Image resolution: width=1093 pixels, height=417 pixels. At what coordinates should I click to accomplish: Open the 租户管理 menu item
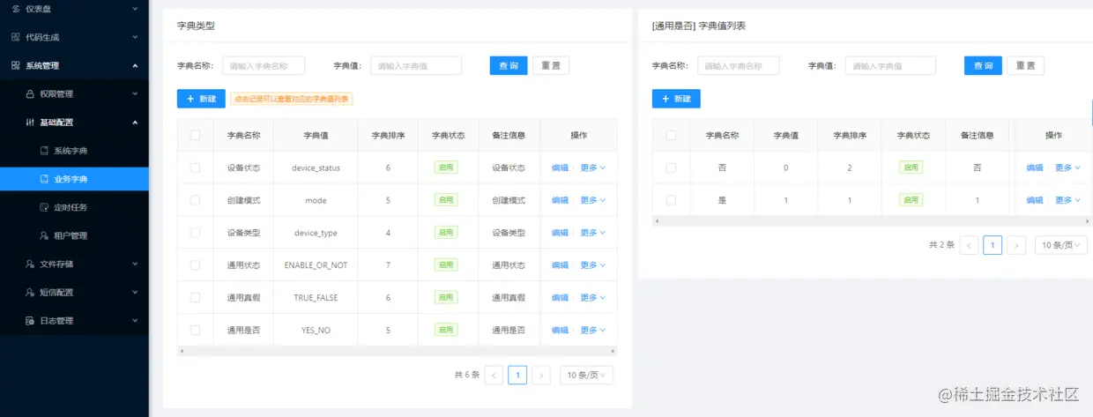coord(74,235)
